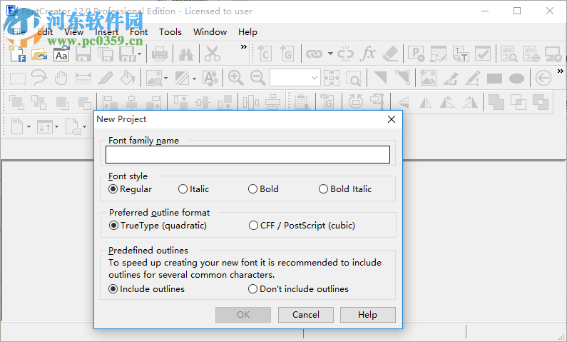
Task: Show more buttons on the first toolbar
Action: click(244, 46)
